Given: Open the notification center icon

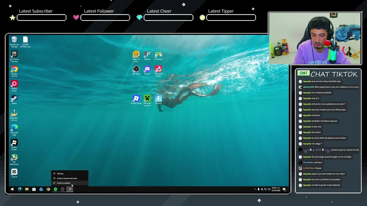Looking at the screenshot, I should [x=284, y=189].
